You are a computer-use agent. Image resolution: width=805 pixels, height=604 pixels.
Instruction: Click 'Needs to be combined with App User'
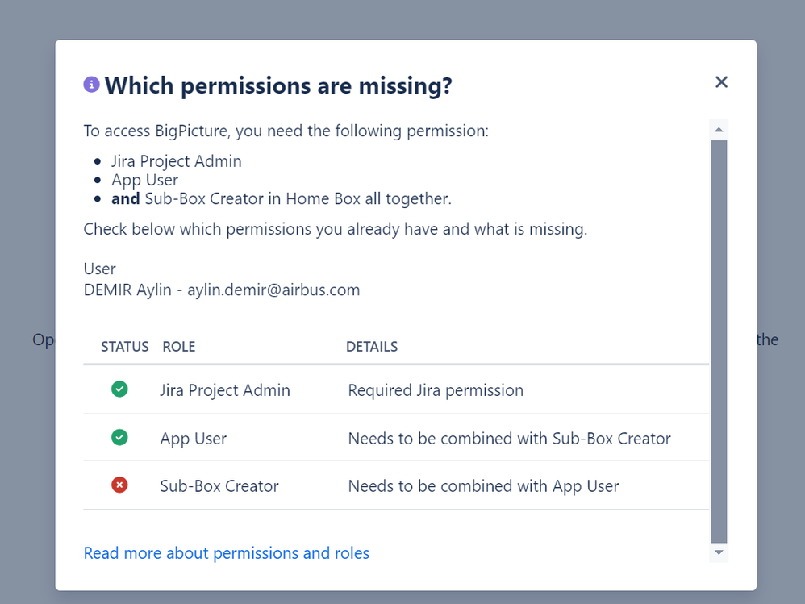point(484,486)
